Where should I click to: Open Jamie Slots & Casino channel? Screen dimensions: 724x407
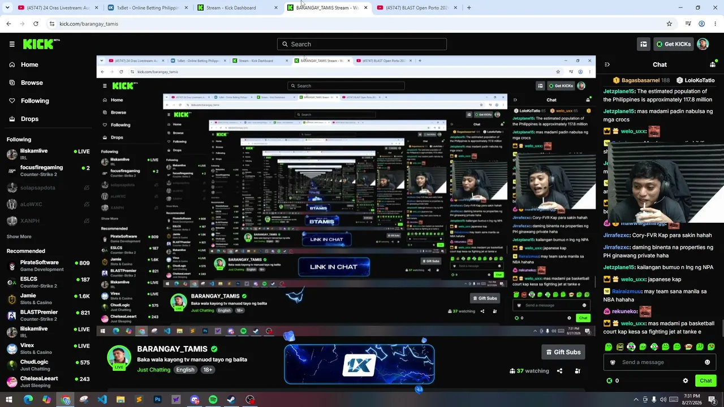click(x=48, y=299)
